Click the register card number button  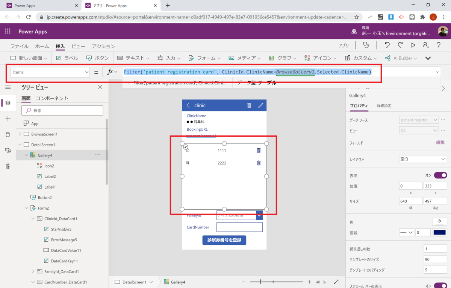[224, 240]
